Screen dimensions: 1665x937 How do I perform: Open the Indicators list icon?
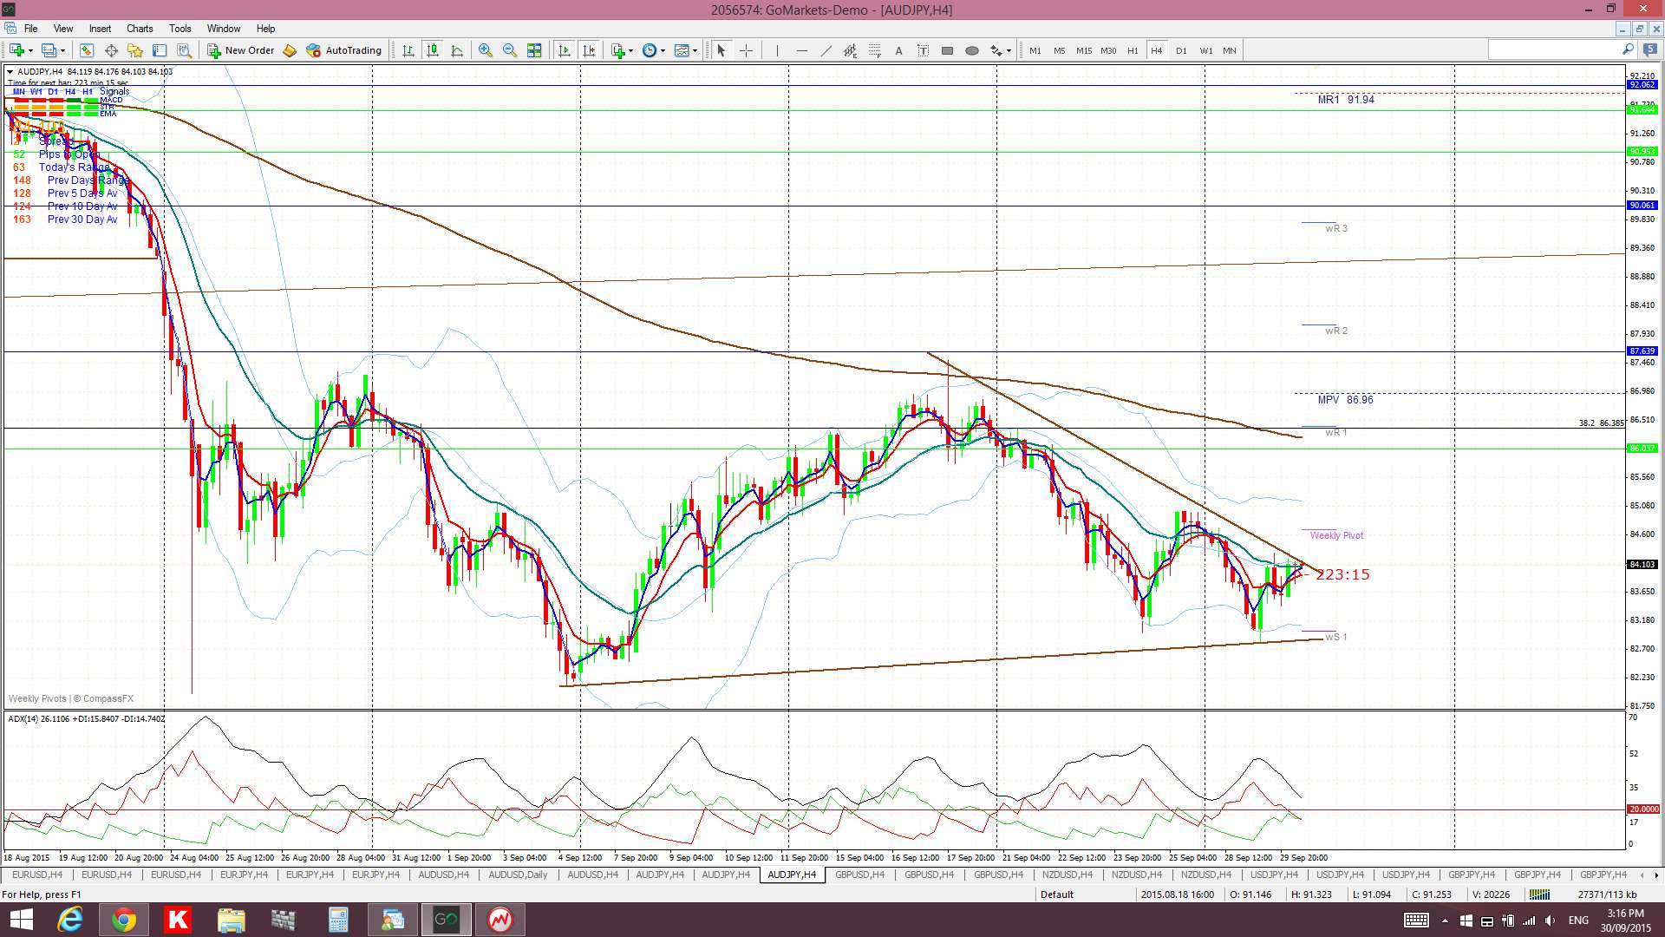617,50
